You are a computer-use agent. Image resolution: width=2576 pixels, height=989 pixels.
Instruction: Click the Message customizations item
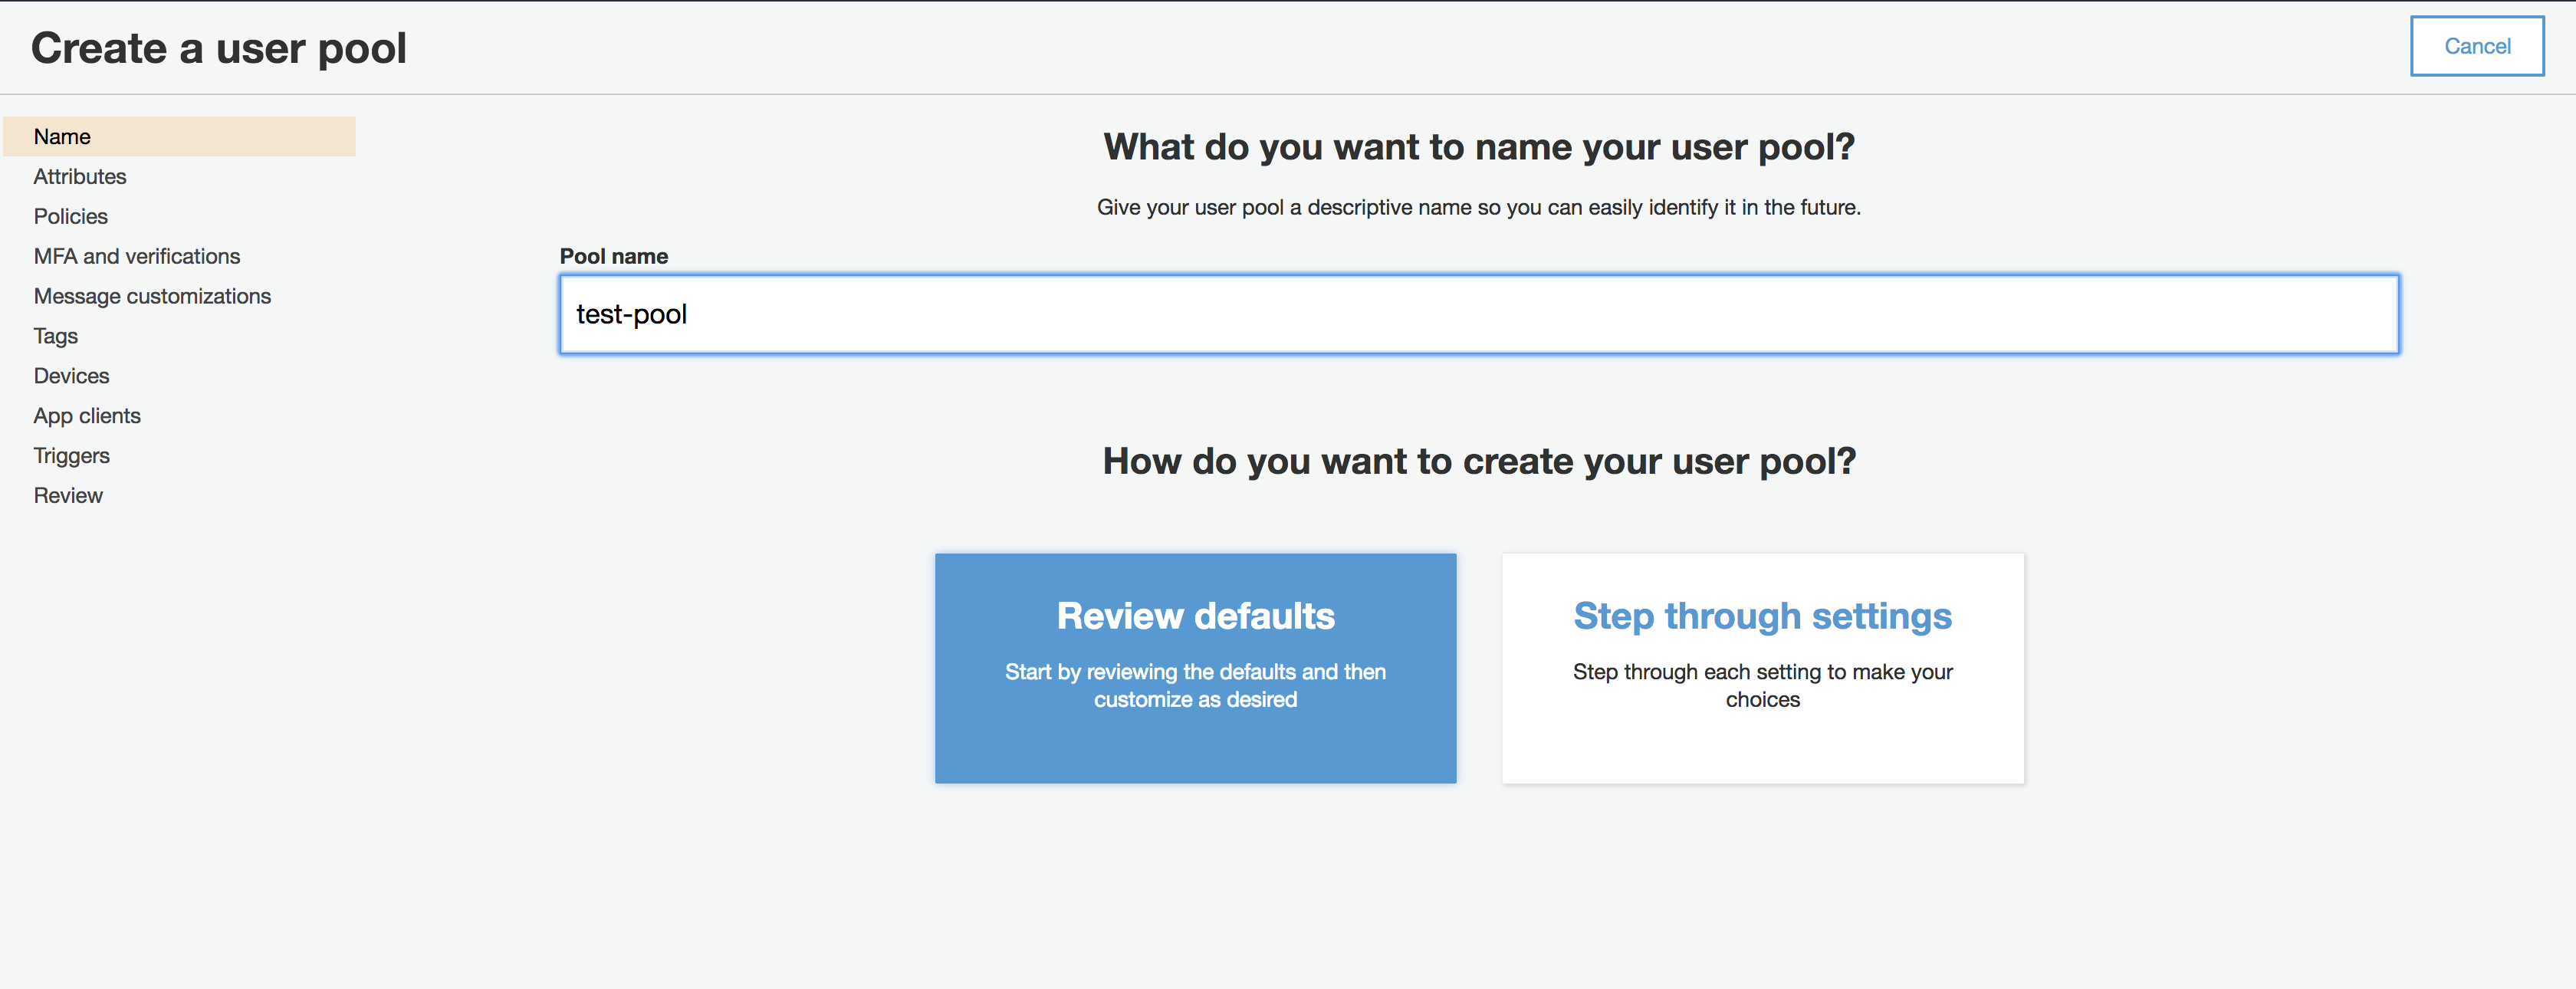coord(153,296)
